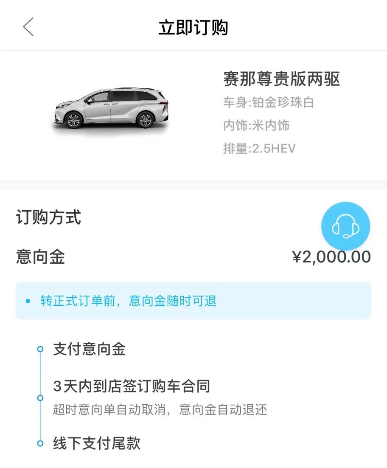
Task: Select the 线下支付尾款 step text
Action: pos(96,443)
